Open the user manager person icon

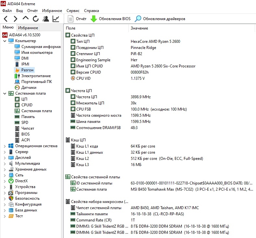[x=46, y=19]
